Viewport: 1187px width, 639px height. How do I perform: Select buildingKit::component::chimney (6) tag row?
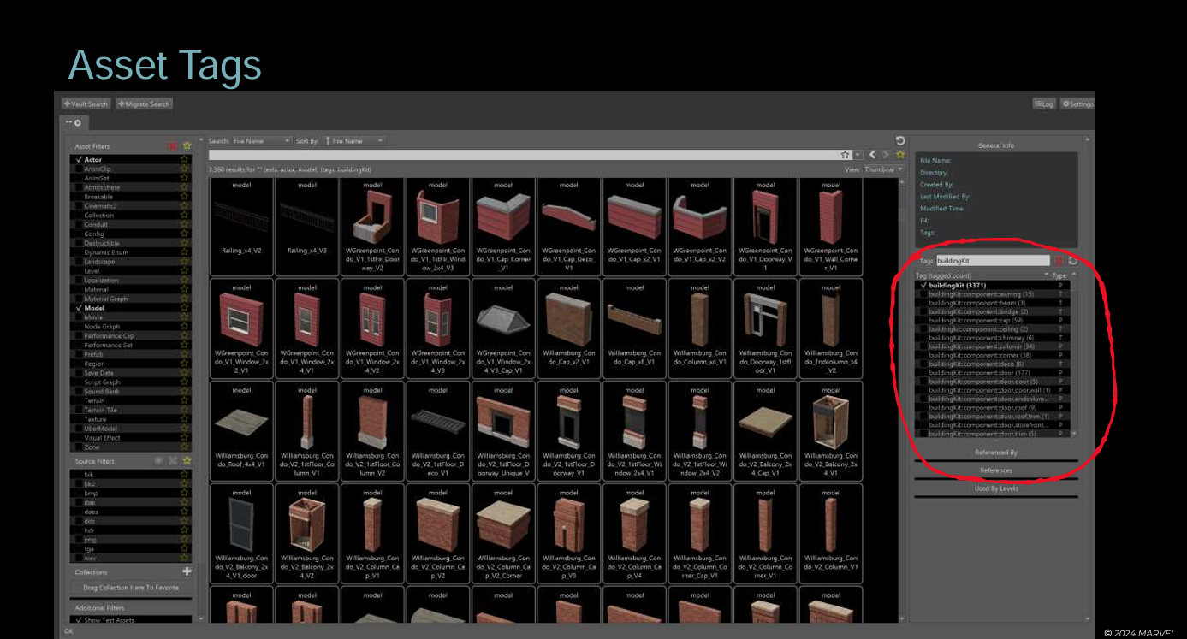point(993,337)
